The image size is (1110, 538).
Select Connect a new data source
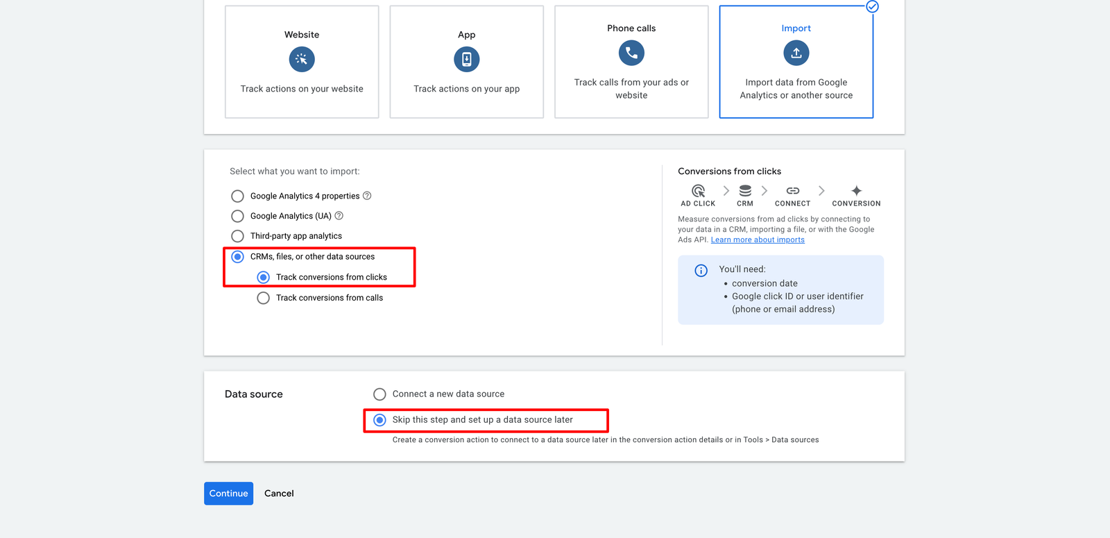click(x=379, y=394)
